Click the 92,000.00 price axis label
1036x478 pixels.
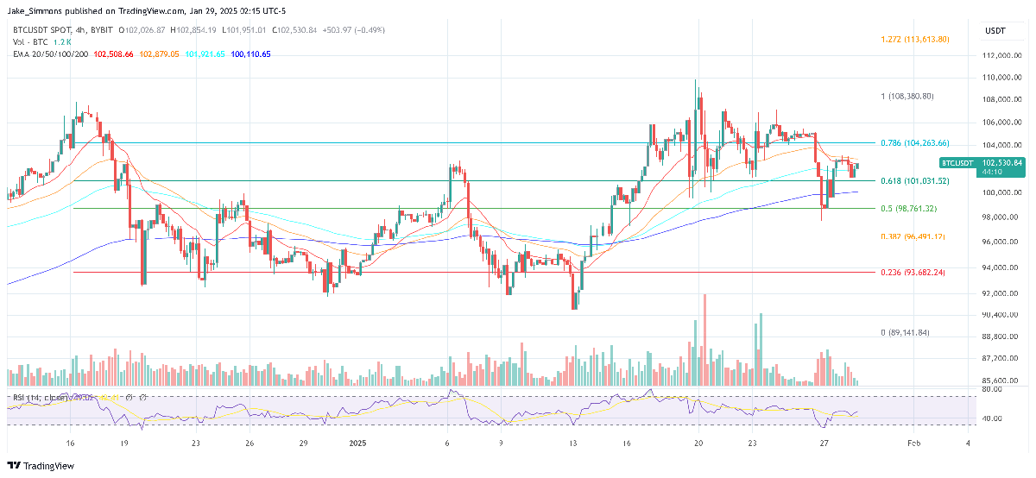click(x=1001, y=293)
